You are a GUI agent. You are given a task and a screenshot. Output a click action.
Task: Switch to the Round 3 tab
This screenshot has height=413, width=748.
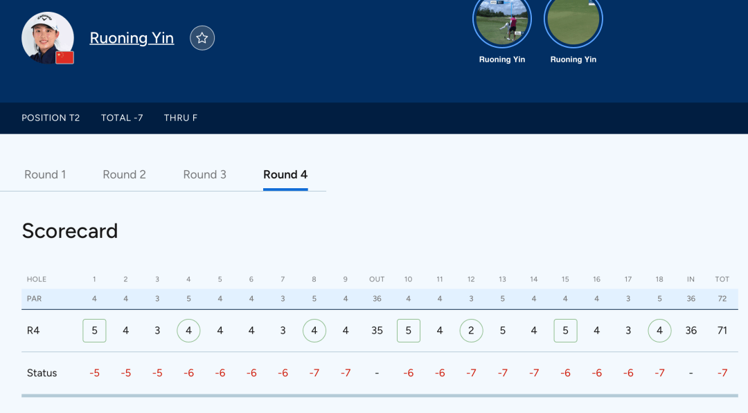point(204,175)
